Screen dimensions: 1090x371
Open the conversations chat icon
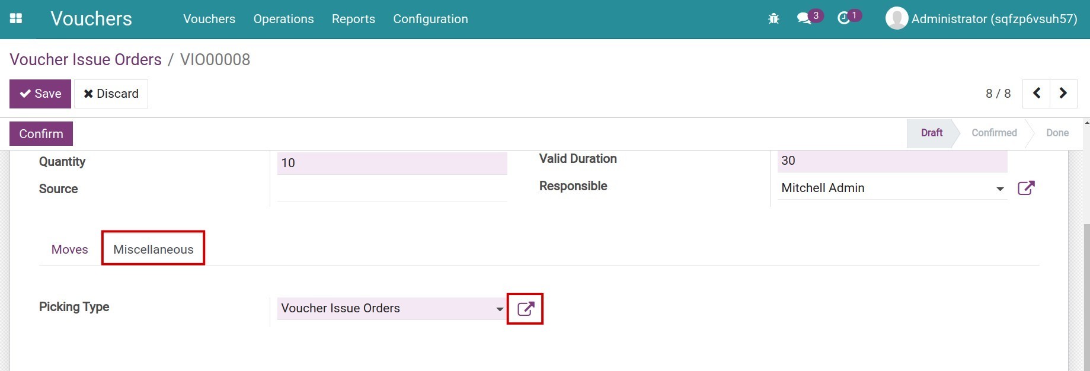(x=804, y=18)
